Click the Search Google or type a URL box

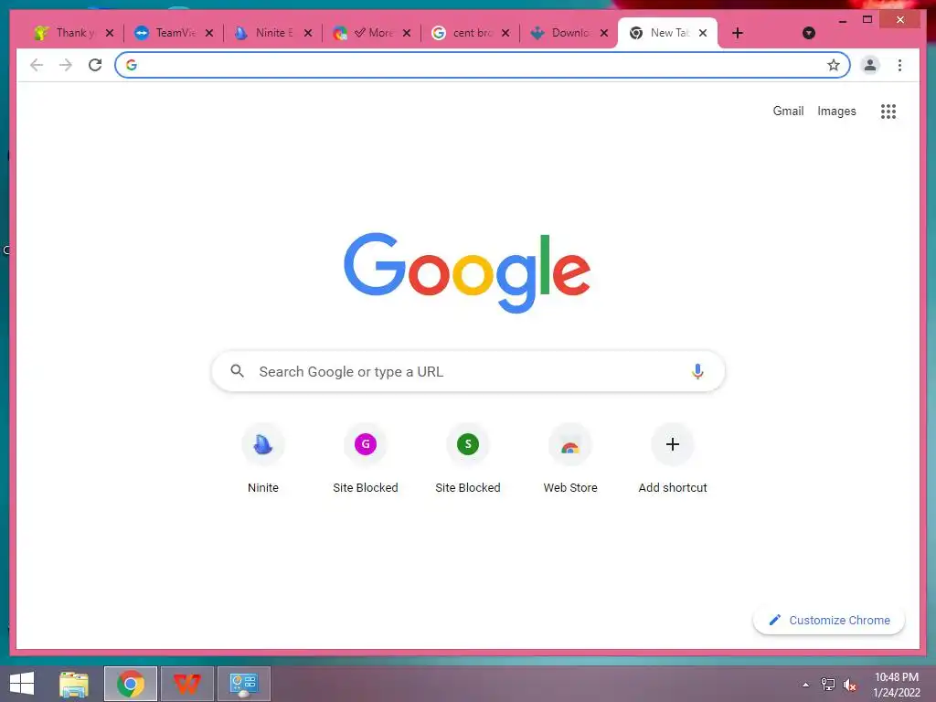(468, 371)
